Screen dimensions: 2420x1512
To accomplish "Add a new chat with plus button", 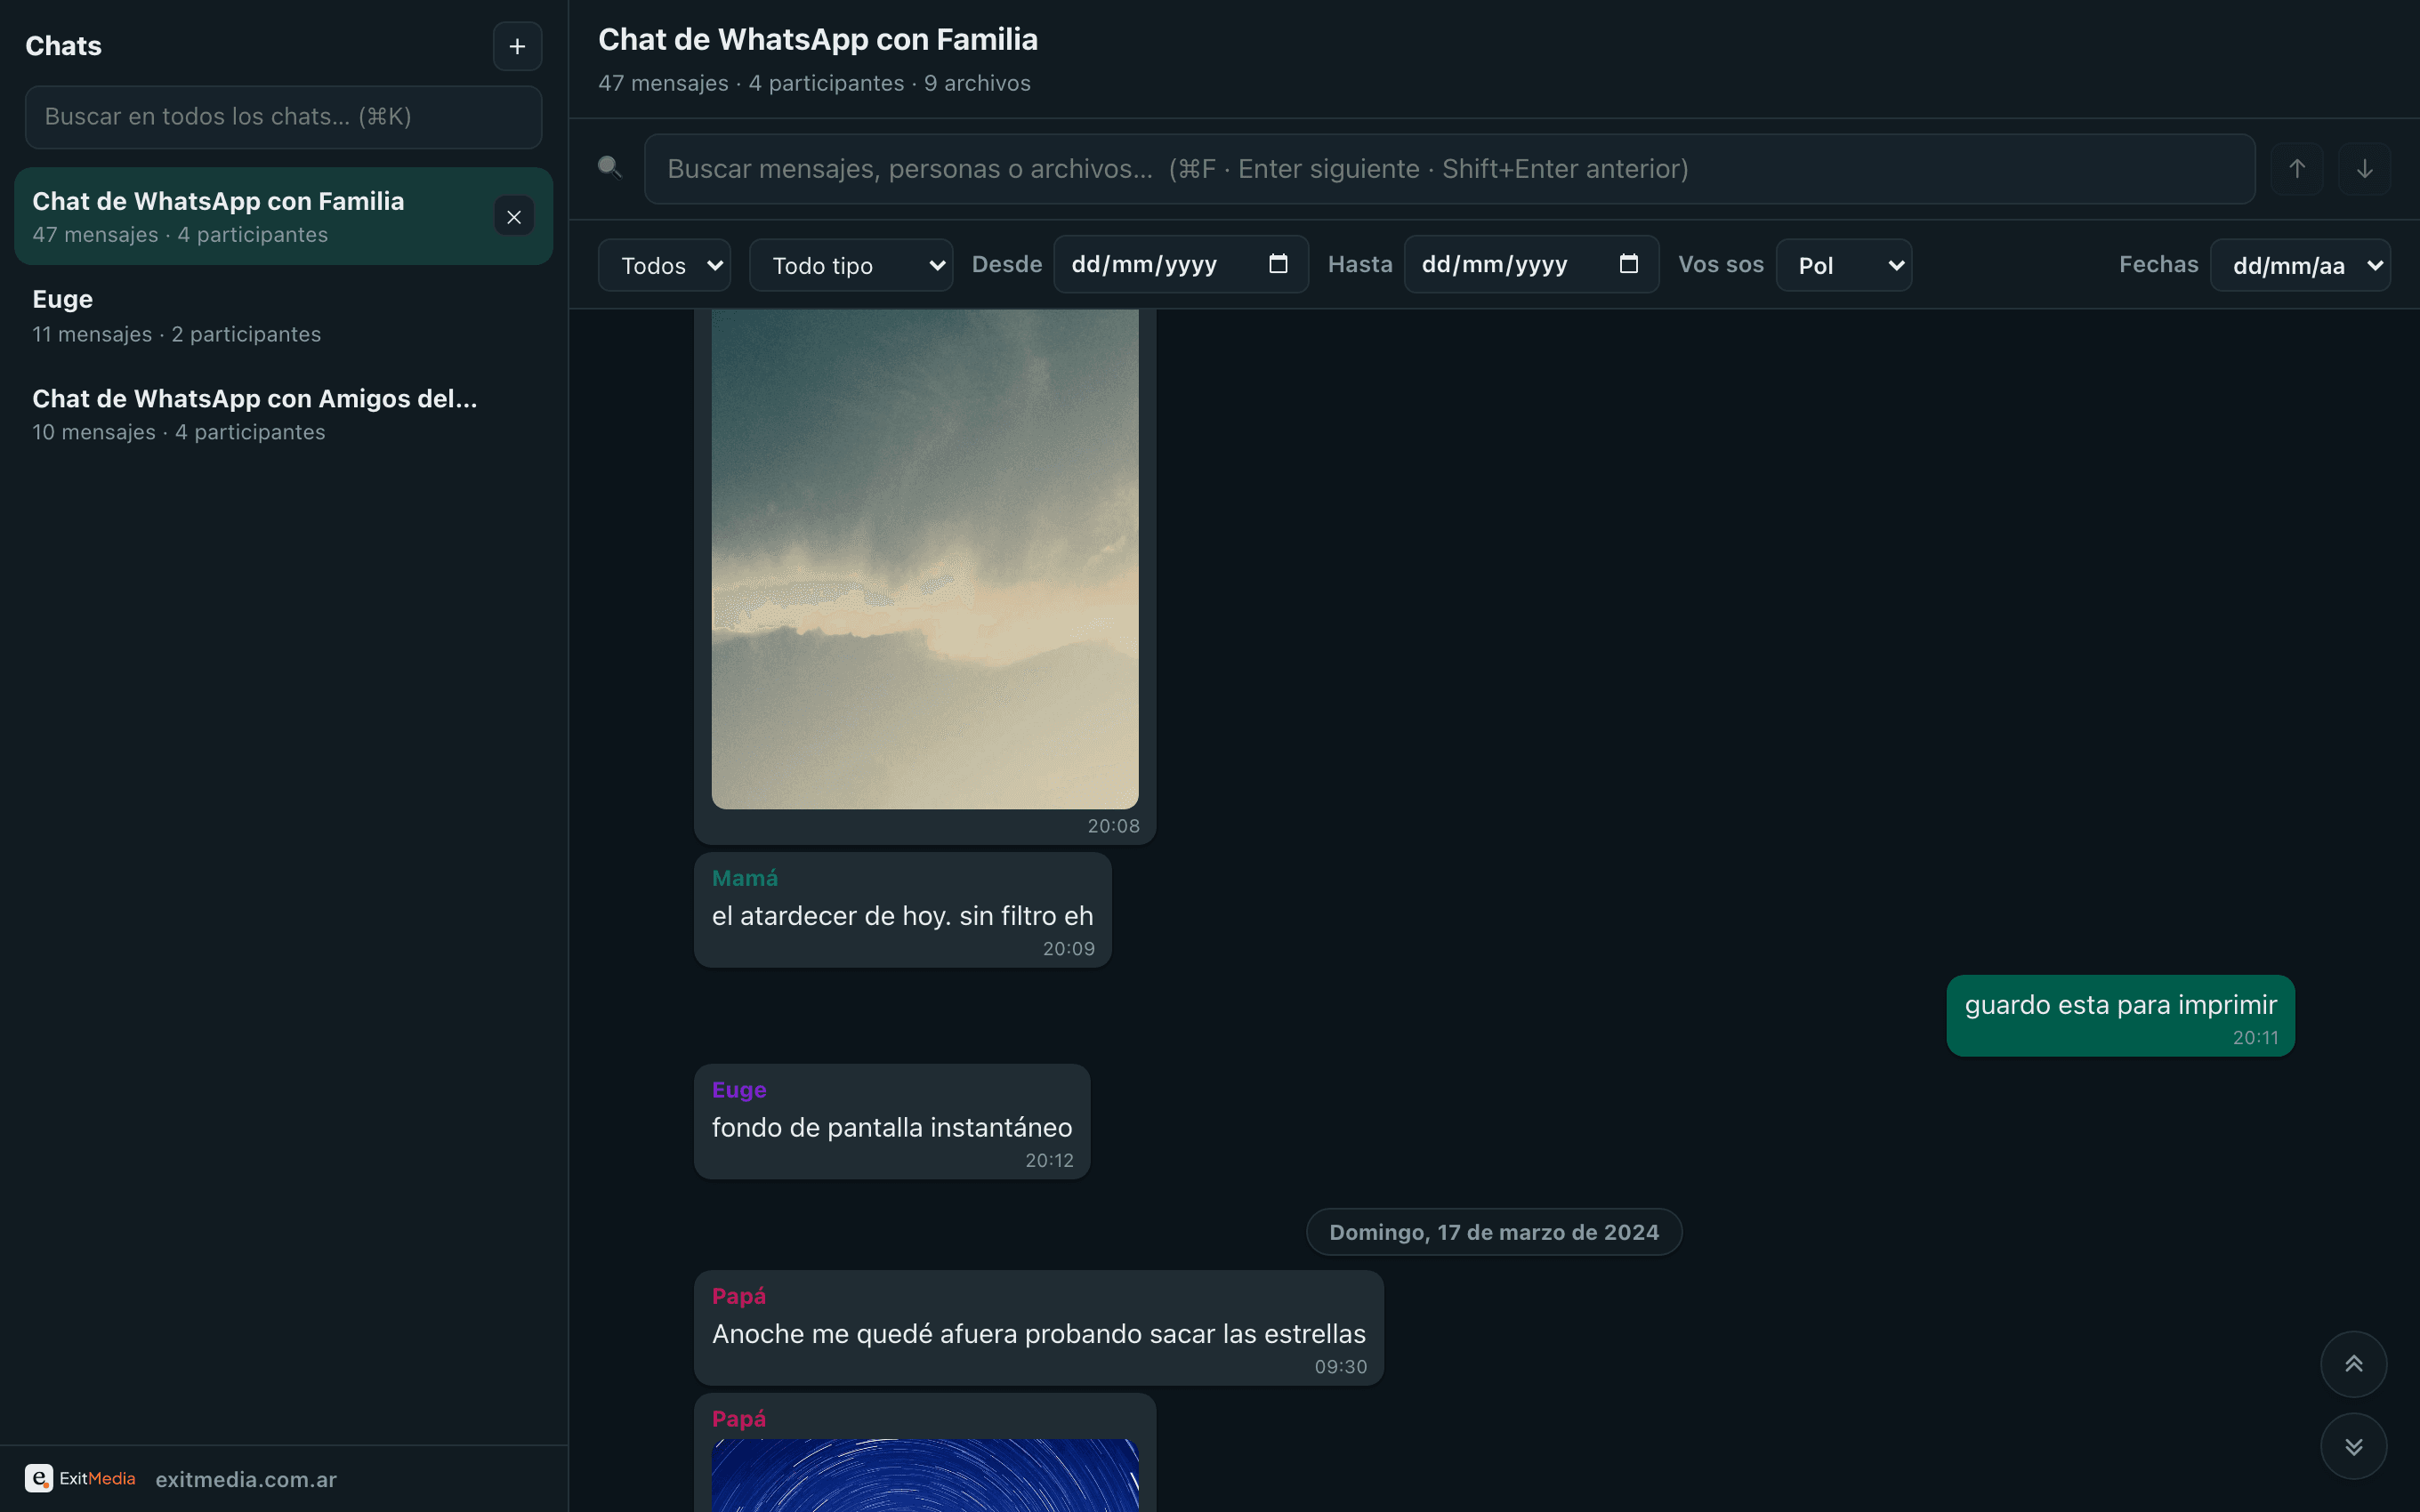I will 517,46.
